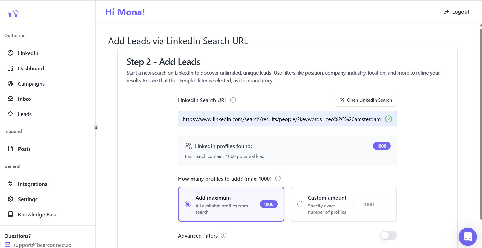The width and height of the screenshot is (482, 248).
Task: Click the green URL validation checkmark
Action: coord(388,119)
